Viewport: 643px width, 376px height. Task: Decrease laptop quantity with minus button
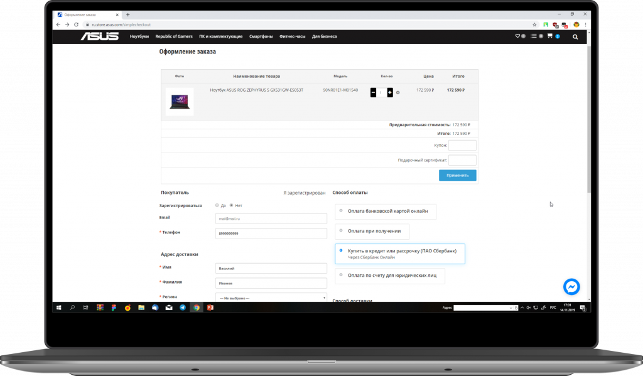coord(373,93)
